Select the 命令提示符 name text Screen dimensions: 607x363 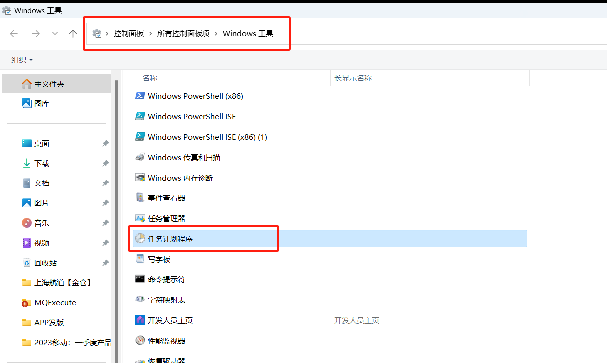(x=166, y=279)
